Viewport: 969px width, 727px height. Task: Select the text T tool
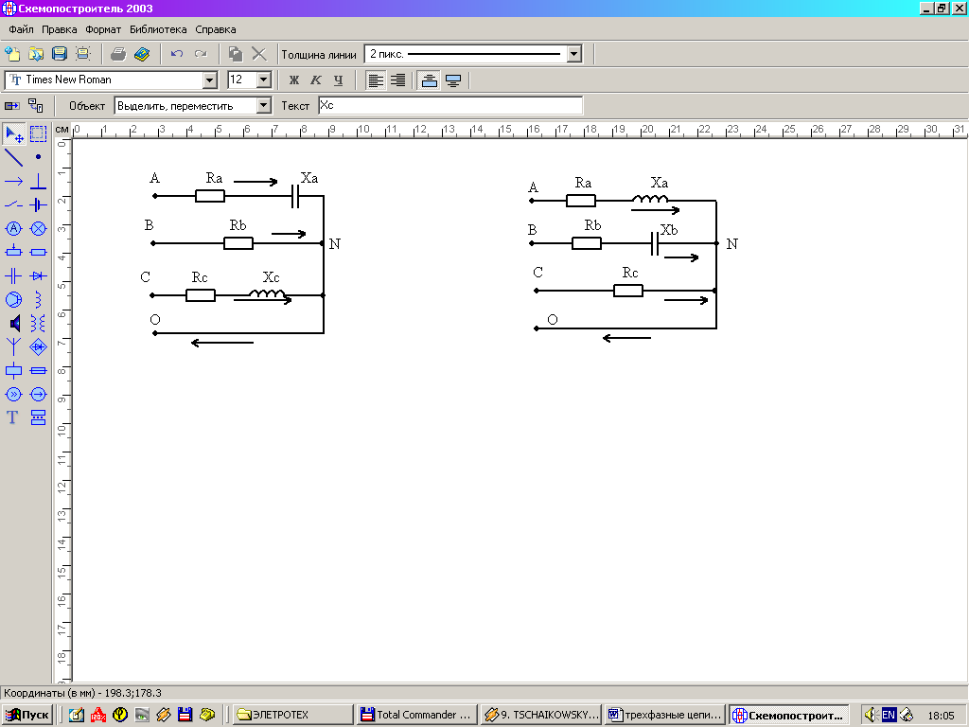(13, 417)
